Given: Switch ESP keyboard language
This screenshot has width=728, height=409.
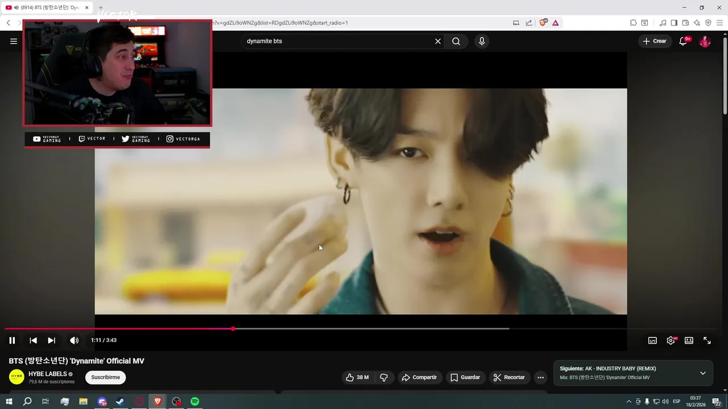Looking at the screenshot, I should click(x=676, y=402).
